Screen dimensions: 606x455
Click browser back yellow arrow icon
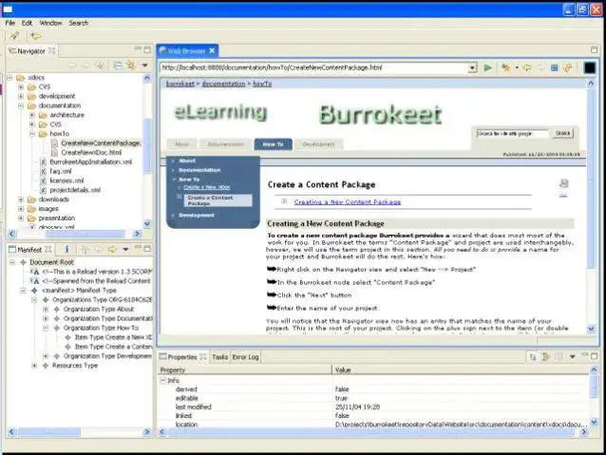tap(527, 68)
